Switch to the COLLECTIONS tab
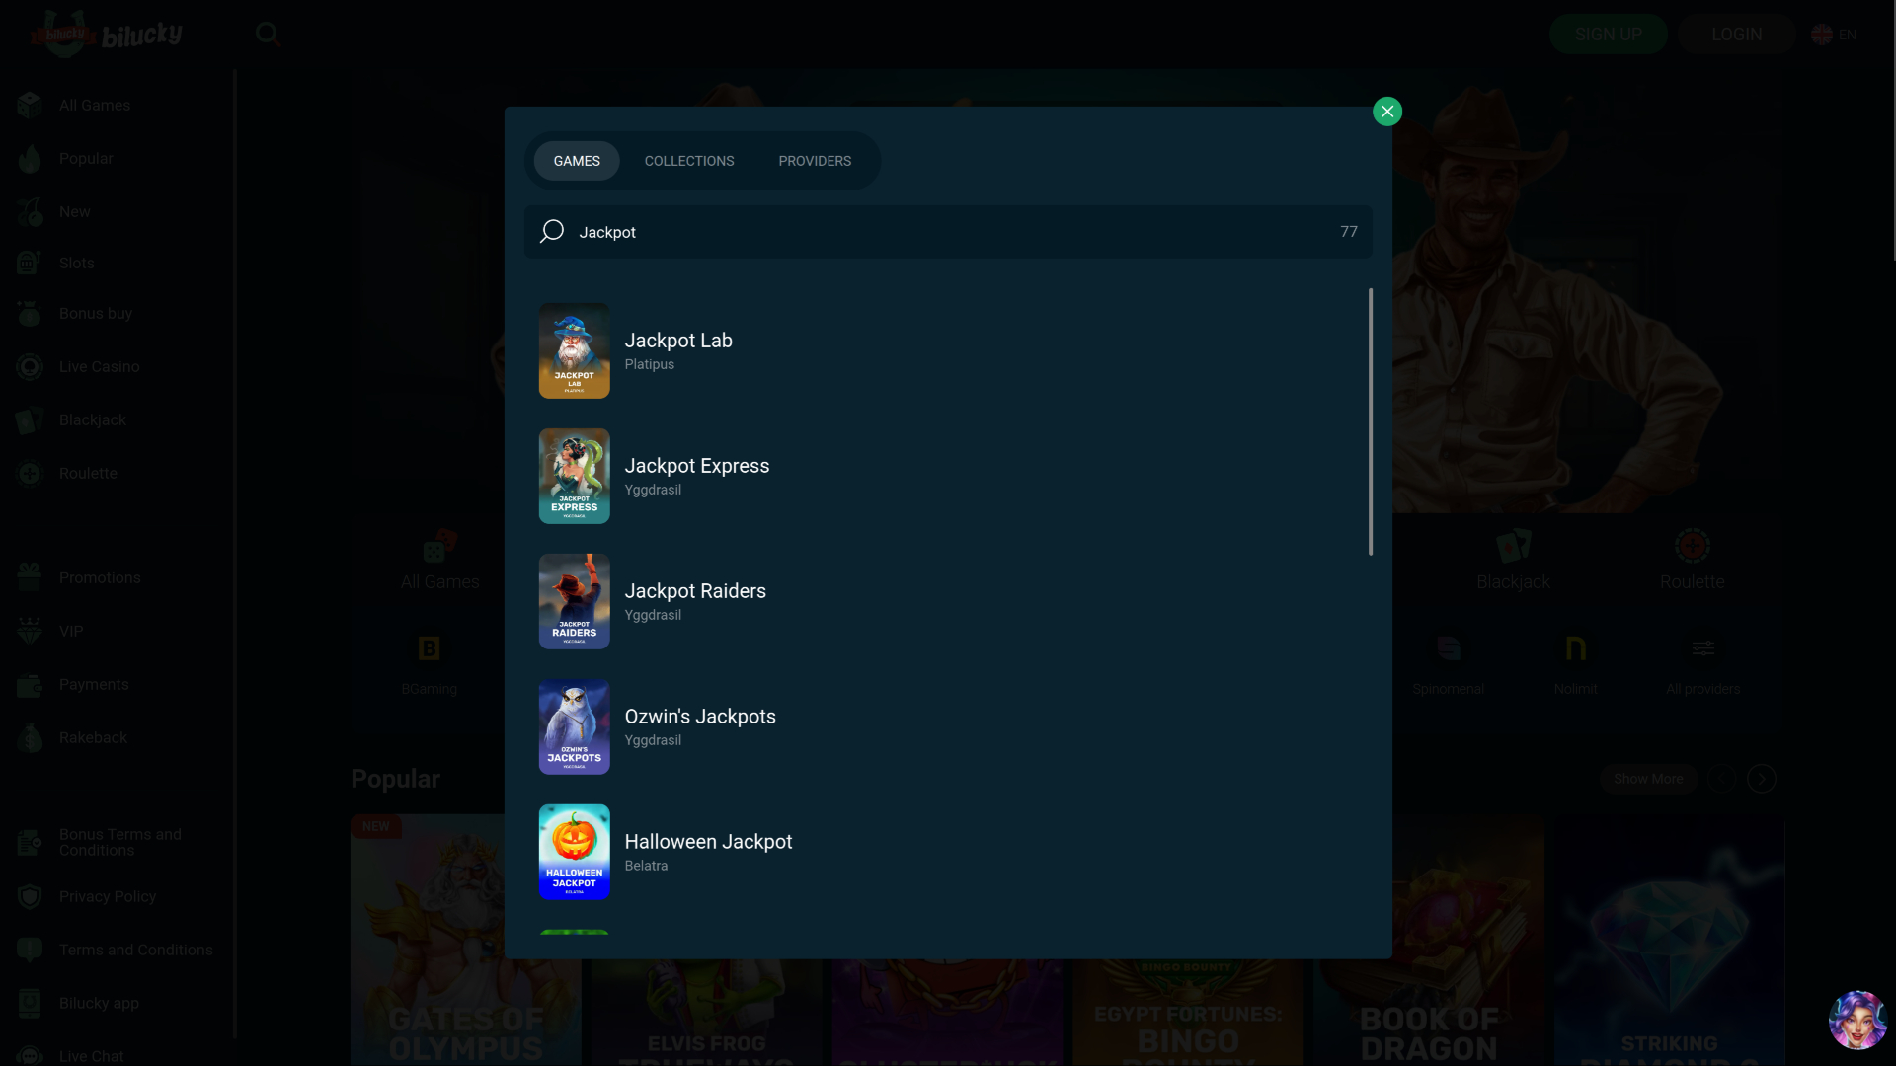The image size is (1896, 1066). 689,161
